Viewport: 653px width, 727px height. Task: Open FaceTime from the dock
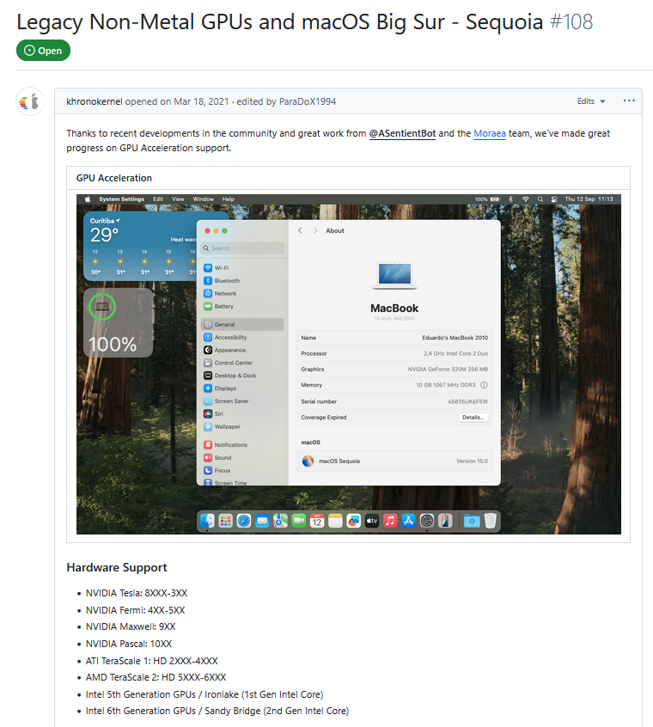click(x=299, y=521)
